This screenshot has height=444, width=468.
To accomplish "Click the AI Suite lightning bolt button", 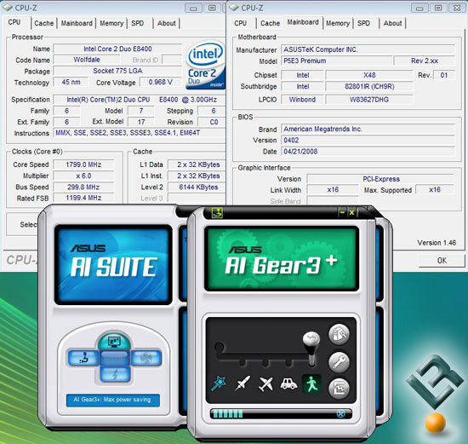I will coord(115,374).
